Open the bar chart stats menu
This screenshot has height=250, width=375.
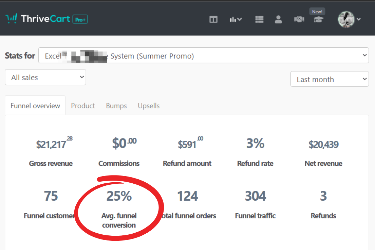pos(236,19)
